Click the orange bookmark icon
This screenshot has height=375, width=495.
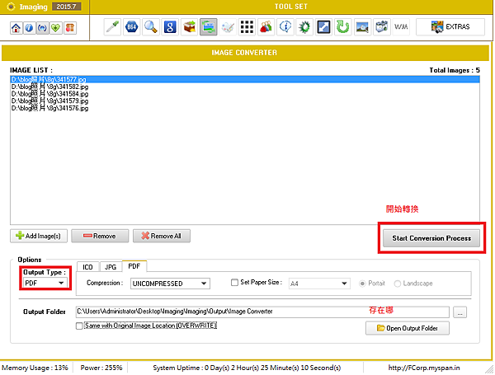point(70,28)
